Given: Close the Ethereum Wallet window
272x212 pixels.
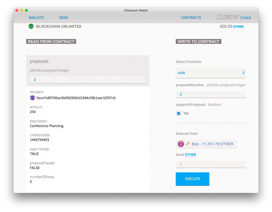Looking at the screenshot, I should [x=17, y=11].
